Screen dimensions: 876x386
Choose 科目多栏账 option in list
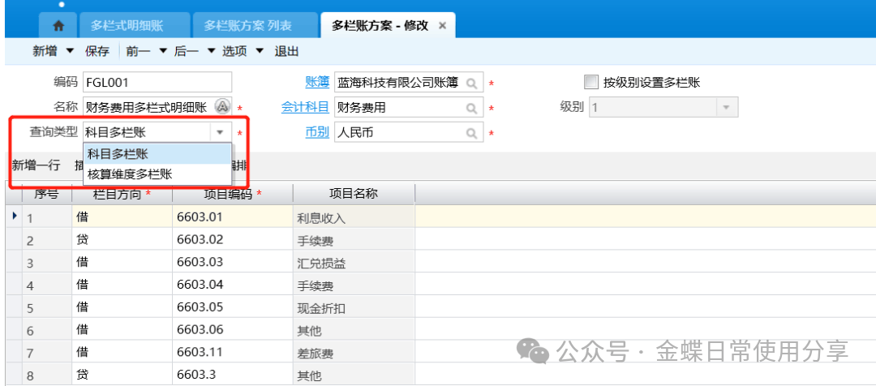pos(118,154)
